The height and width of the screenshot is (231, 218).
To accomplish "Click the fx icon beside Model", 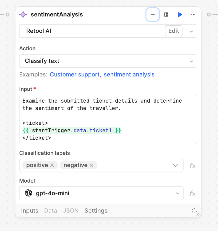I will [192, 193].
